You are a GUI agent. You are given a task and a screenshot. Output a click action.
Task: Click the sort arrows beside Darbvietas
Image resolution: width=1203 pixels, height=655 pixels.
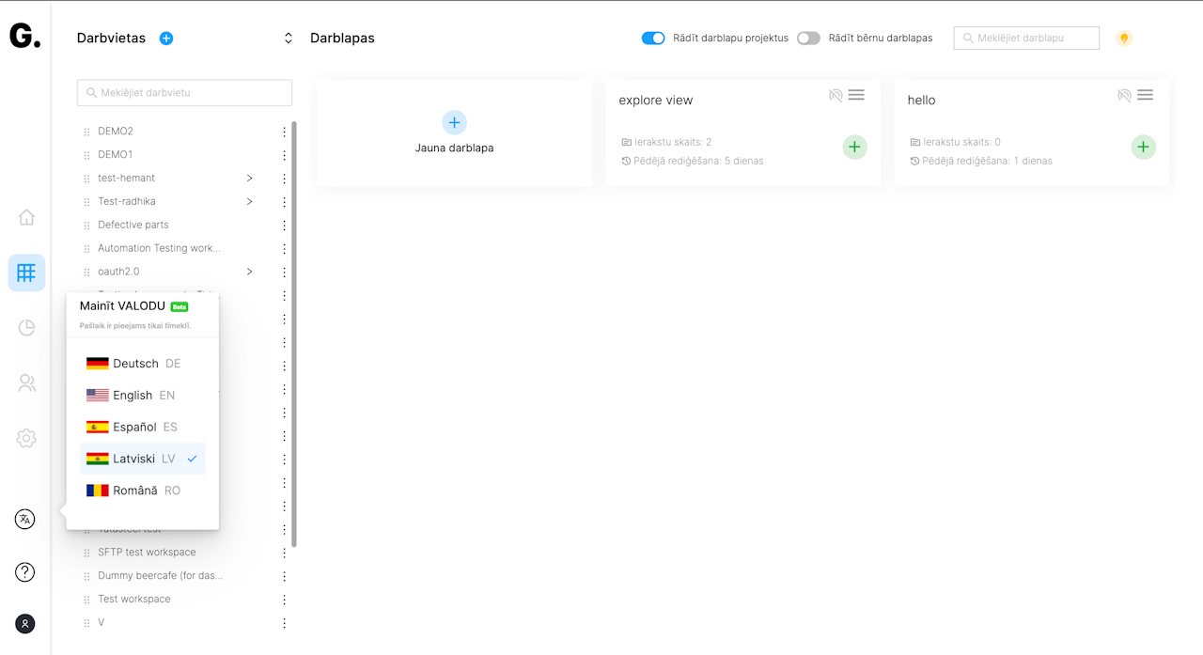tap(289, 39)
